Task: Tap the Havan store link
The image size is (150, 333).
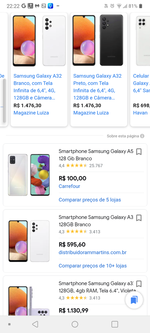Action: coord(140,113)
